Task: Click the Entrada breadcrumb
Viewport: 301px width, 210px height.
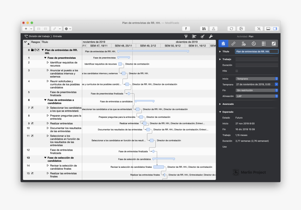Action: click(57, 36)
